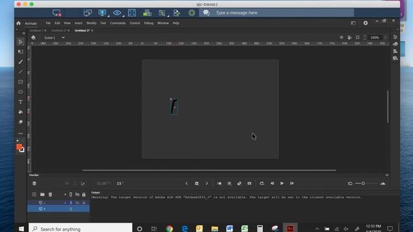
Task: Click the center stage icon
Action: point(341,37)
